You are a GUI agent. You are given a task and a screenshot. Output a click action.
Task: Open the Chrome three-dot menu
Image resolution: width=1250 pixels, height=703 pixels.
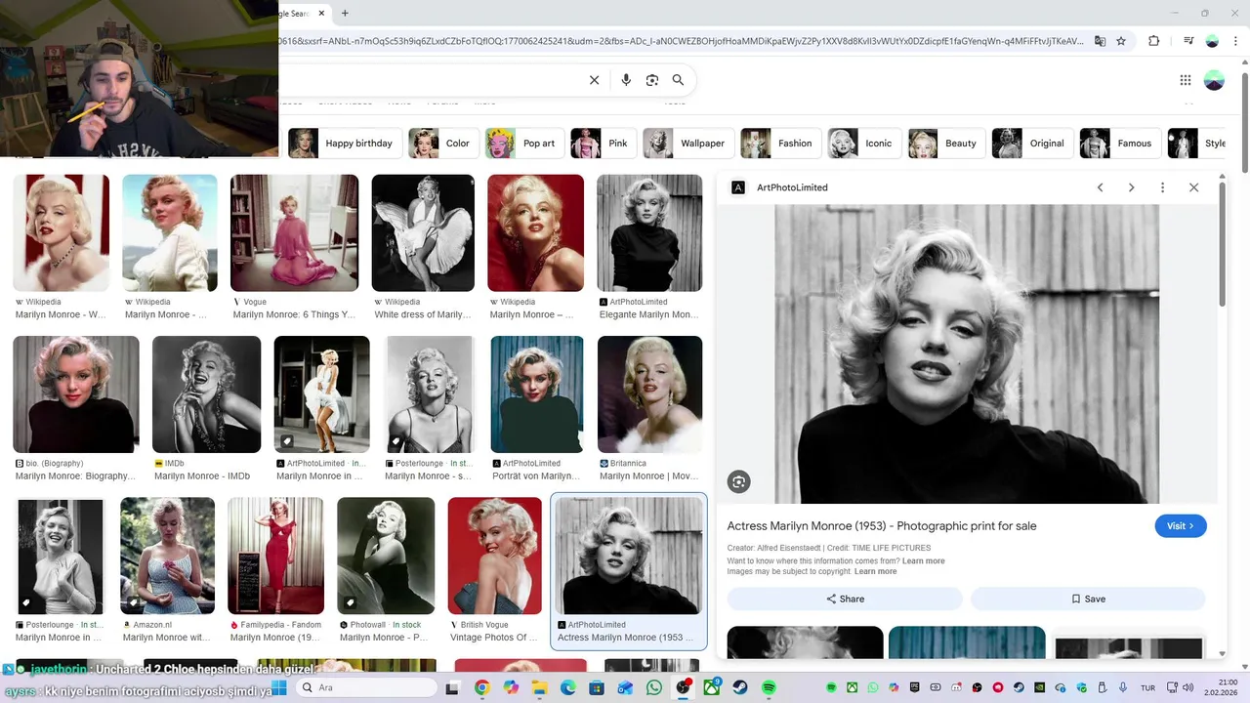click(1234, 41)
